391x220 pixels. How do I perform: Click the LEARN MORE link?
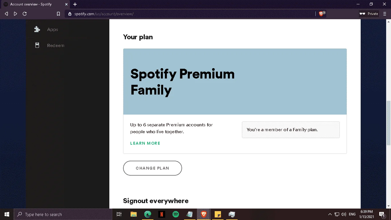[x=145, y=143]
